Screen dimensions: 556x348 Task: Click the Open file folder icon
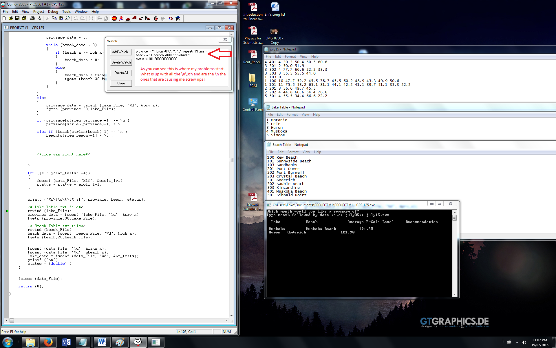11,18
